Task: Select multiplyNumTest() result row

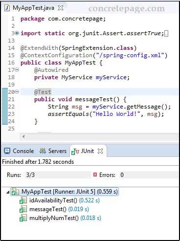Action: 60,218
